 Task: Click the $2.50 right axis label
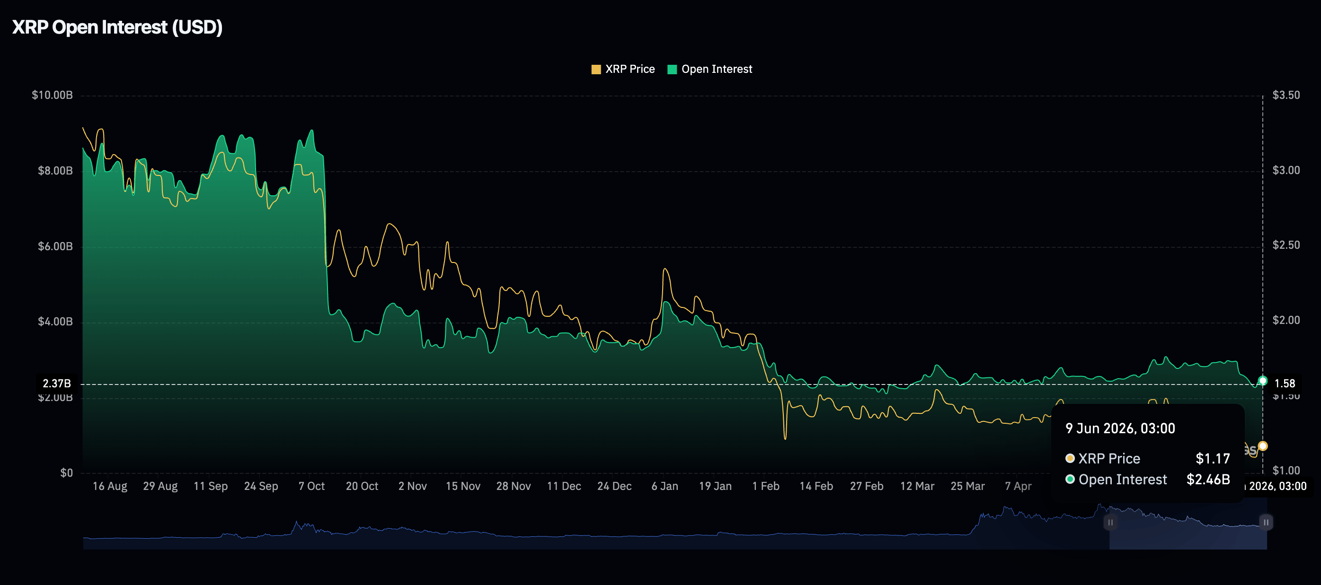pos(1286,245)
